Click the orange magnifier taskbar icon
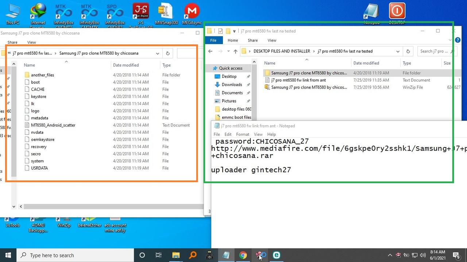The image size is (467, 262). 192,255
